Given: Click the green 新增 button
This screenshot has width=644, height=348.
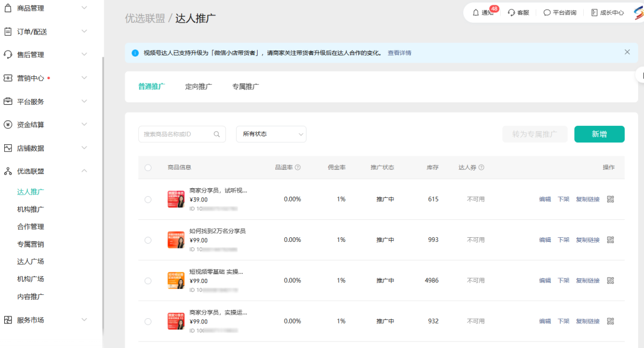Looking at the screenshot, I should (599, 134).
